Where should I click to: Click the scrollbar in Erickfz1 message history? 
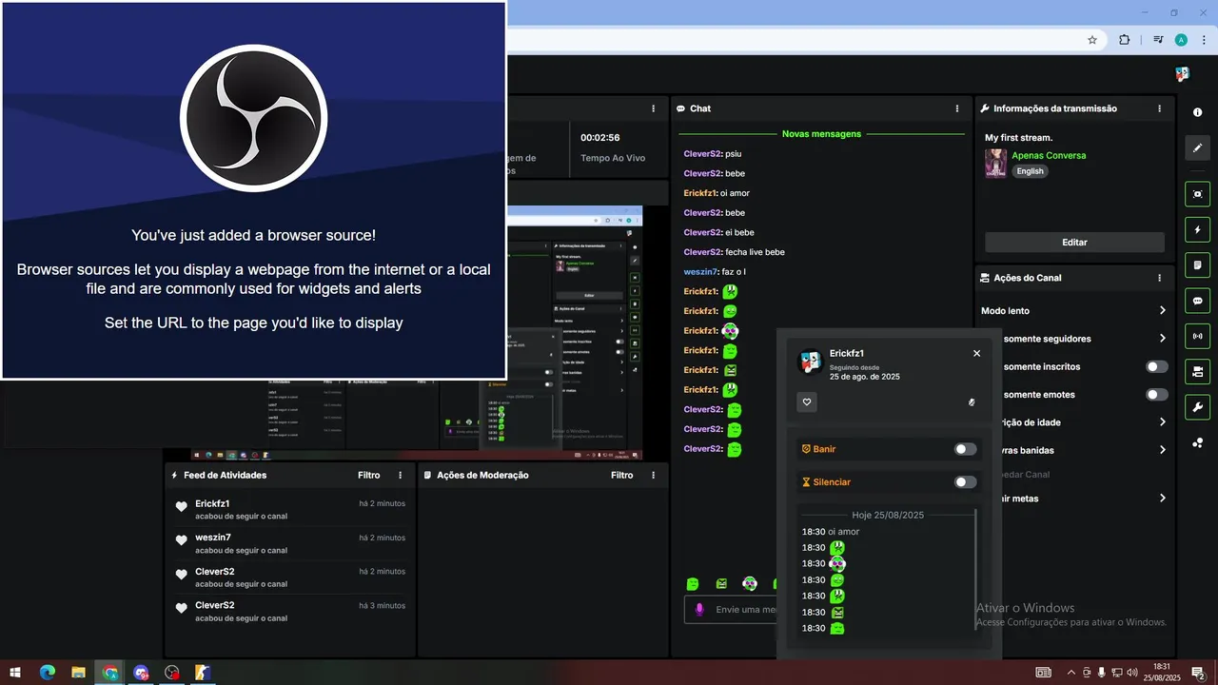pos(975,569)
